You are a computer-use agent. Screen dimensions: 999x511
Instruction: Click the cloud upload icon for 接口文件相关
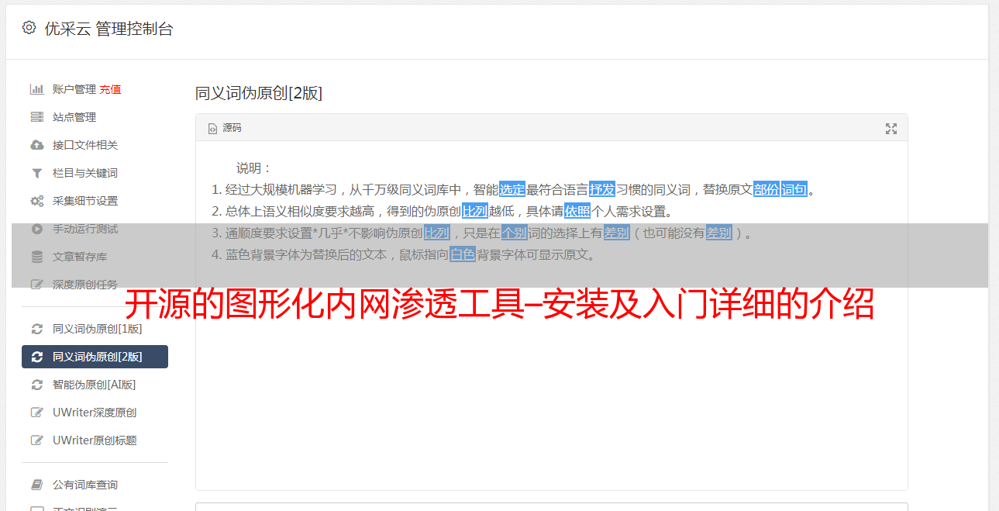pos(36,145)
